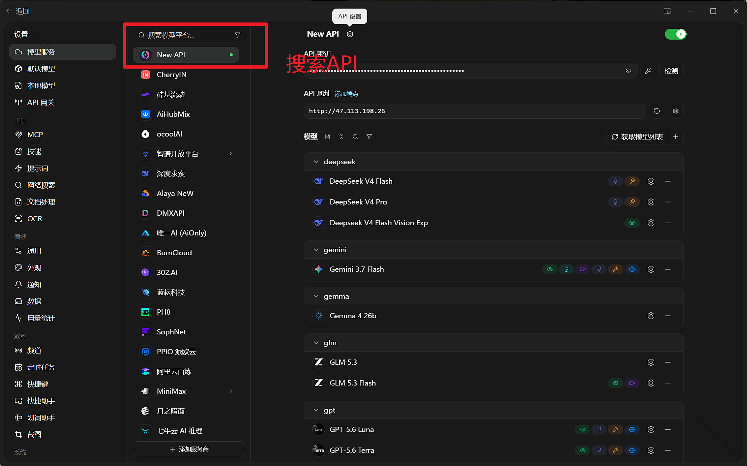The height and width of the screenshot is (466, 747).
Task: Click the API key password field
Action: click(471, 71)
